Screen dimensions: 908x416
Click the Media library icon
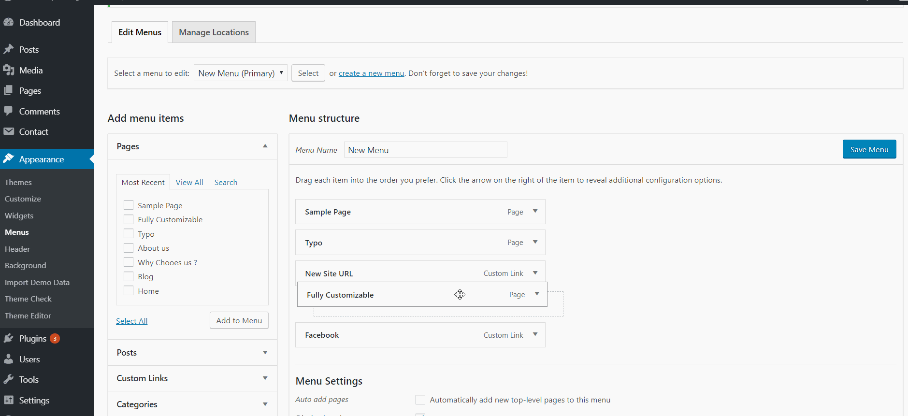(x=9, y=70)
